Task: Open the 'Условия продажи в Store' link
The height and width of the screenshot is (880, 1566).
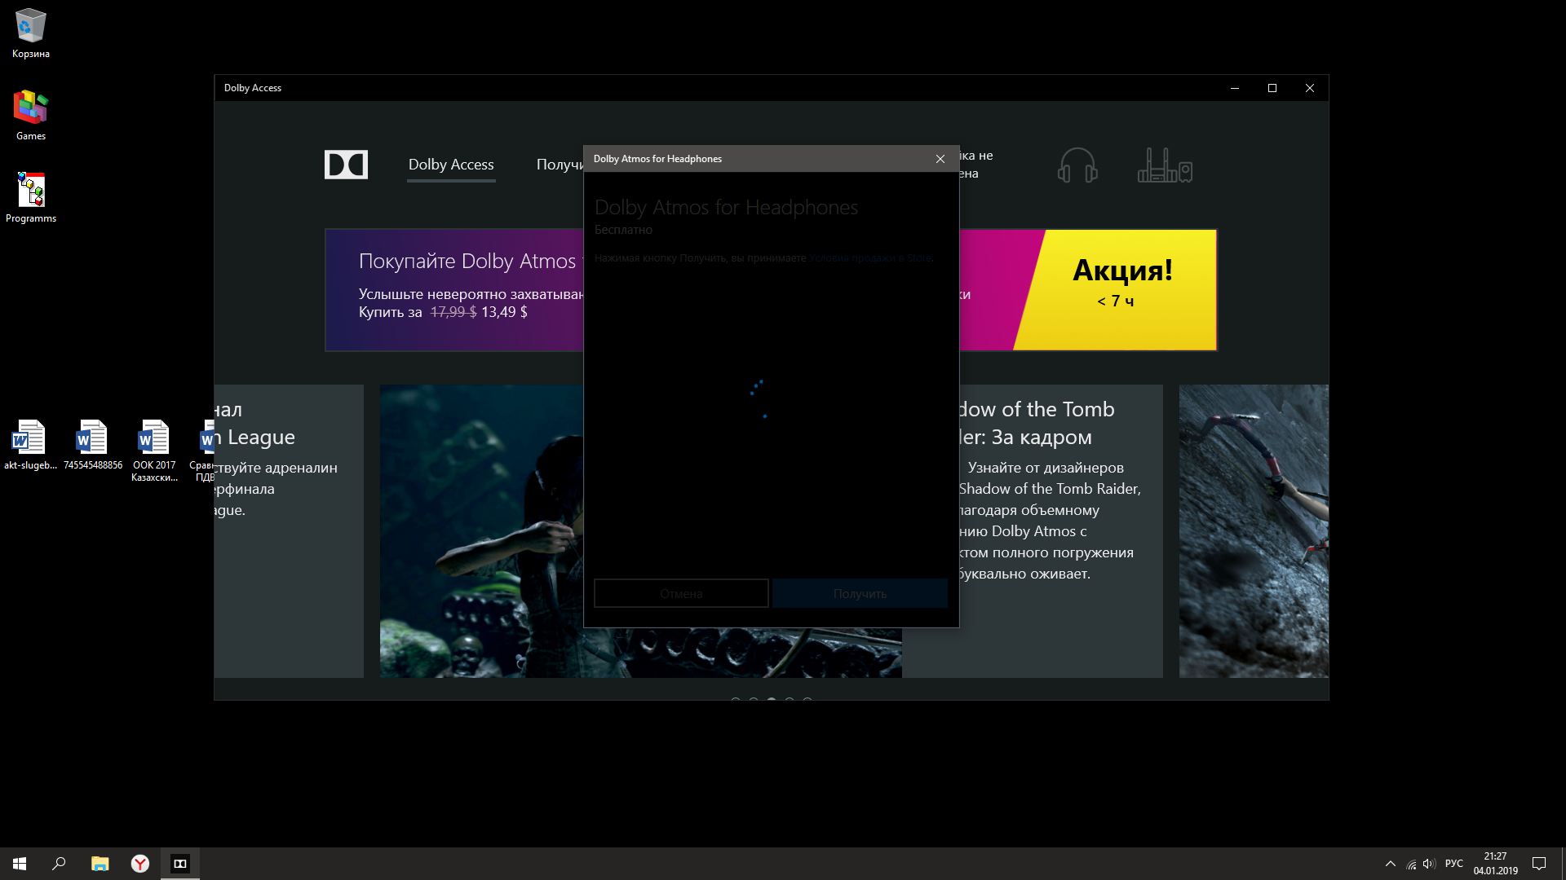Action: click(869, 258)
